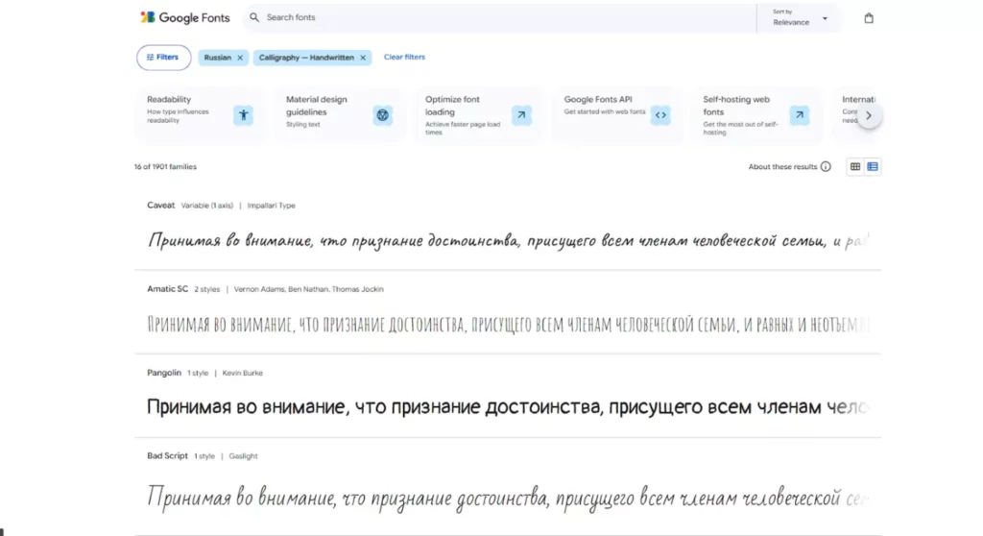The width and height of the screenshot is (983, 536).
Task: Open the Readability card title
Action: [169, 99]
